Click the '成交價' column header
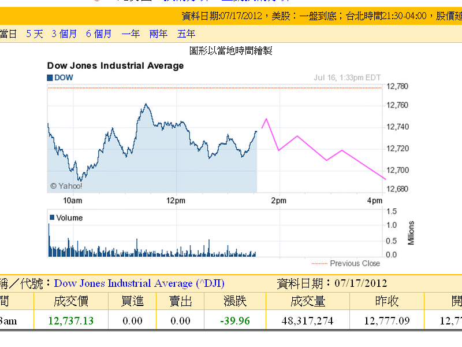This screenshot has width=462, height=347. 71,301
